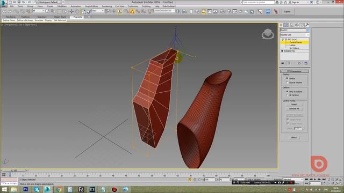Open the Rendering menu
This screenshot has height=193, width=344.
(107, 6)
